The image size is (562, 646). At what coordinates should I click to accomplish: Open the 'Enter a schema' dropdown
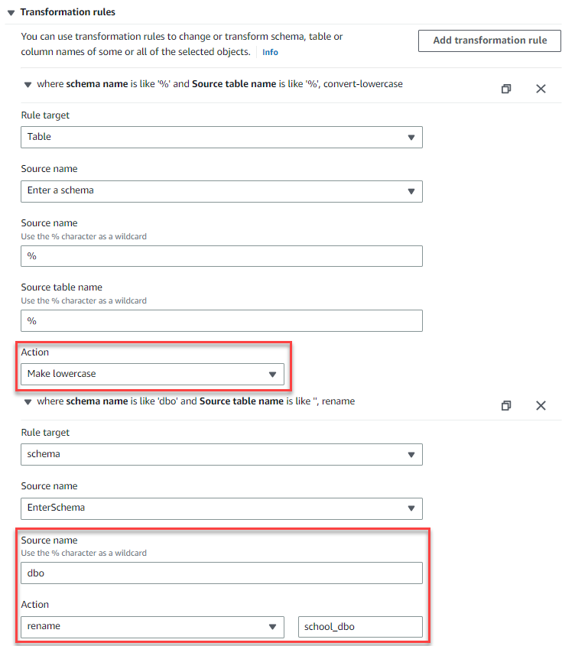221,191
